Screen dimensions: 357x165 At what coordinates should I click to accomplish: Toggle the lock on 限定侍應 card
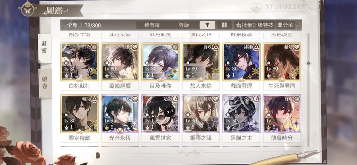(66, 115)
